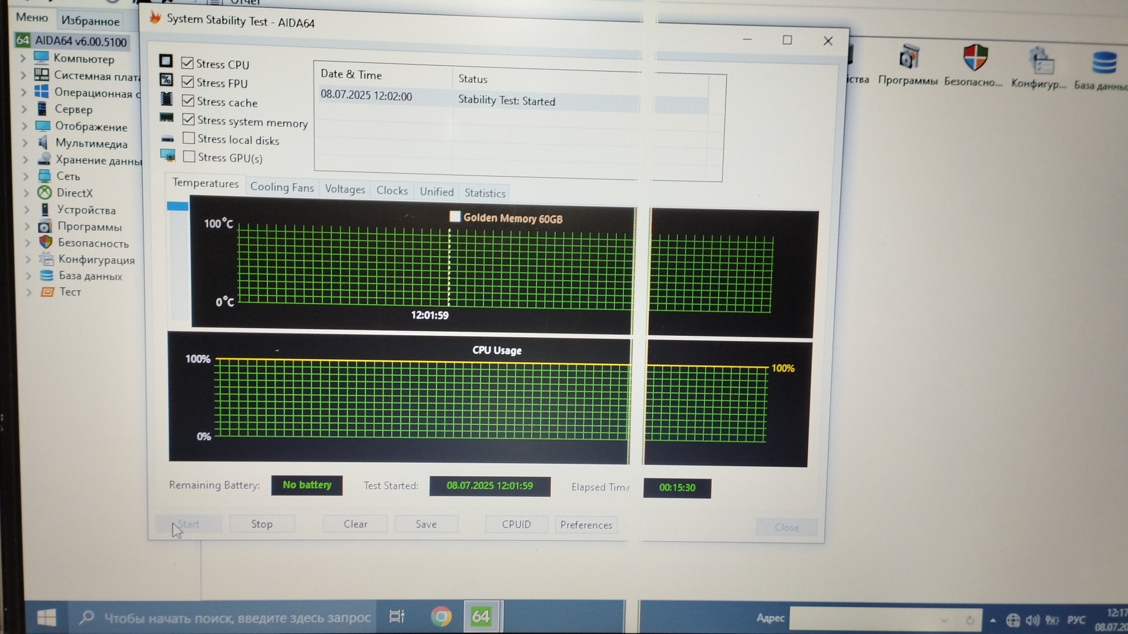Expand the Тест tree node
1128x634 pixels.
[28, 292]
